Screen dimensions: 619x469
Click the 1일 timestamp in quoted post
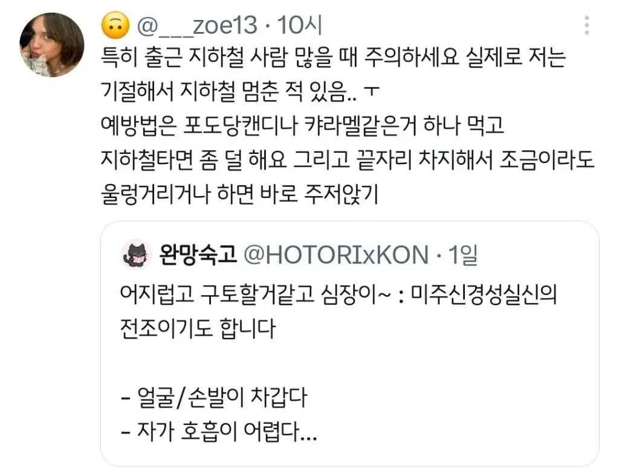462,255
